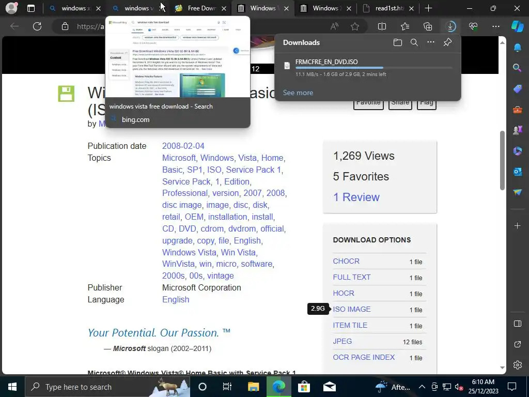The width and height of the screenshot is (529, 397).
Task: Add a new sidebar app with plus
Action: click(517, 225)
